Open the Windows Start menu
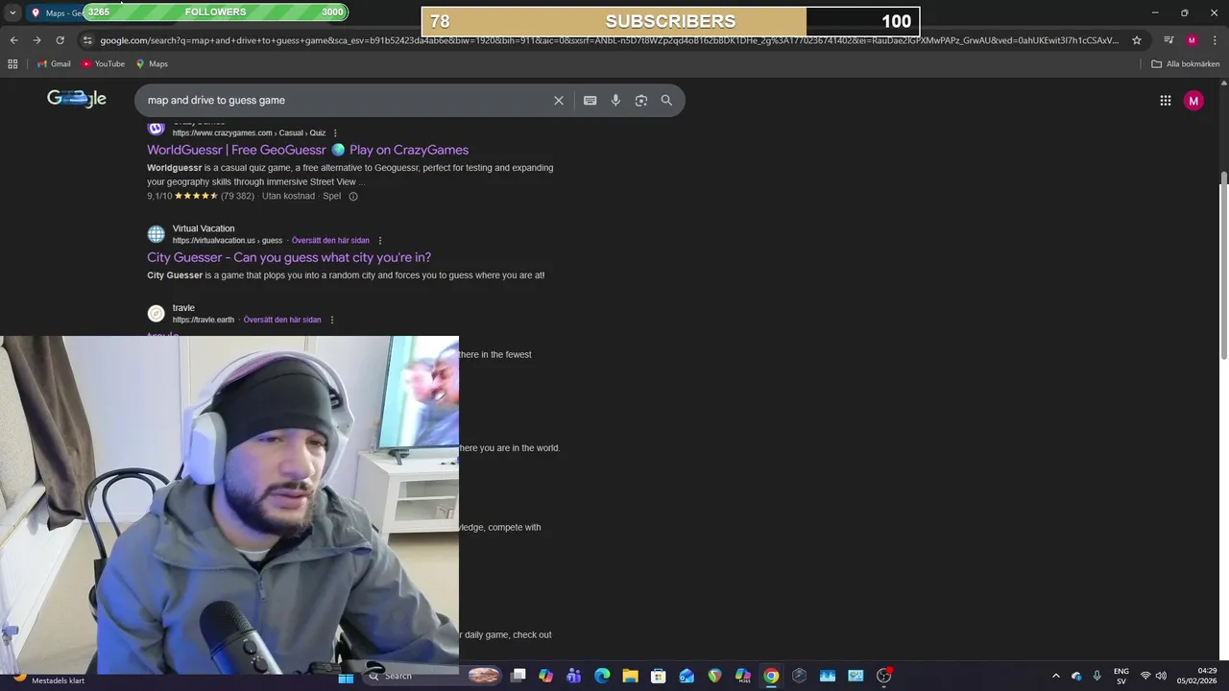Screen dimensions: 1229x691 click(346, 676)
